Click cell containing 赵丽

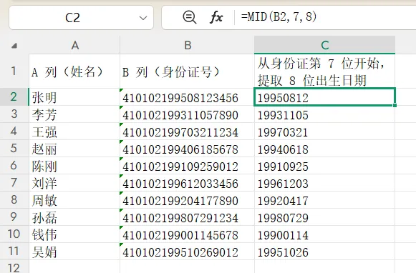click(x=74, y=149)
